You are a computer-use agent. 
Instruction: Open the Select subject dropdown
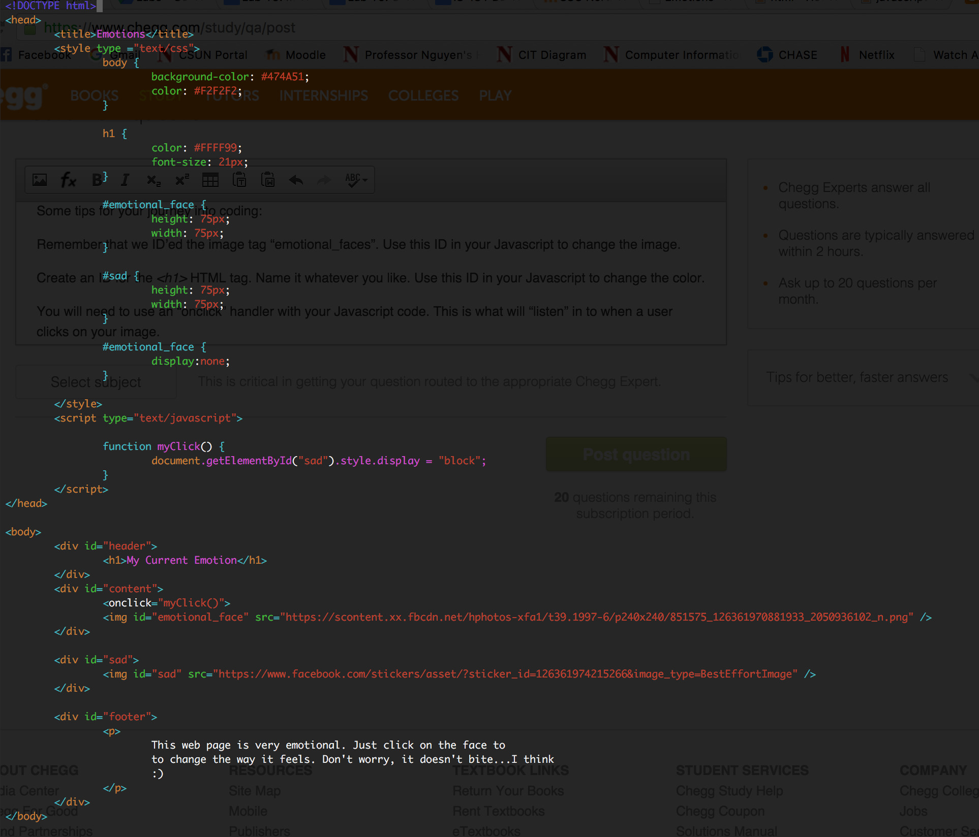pos(96,382)
